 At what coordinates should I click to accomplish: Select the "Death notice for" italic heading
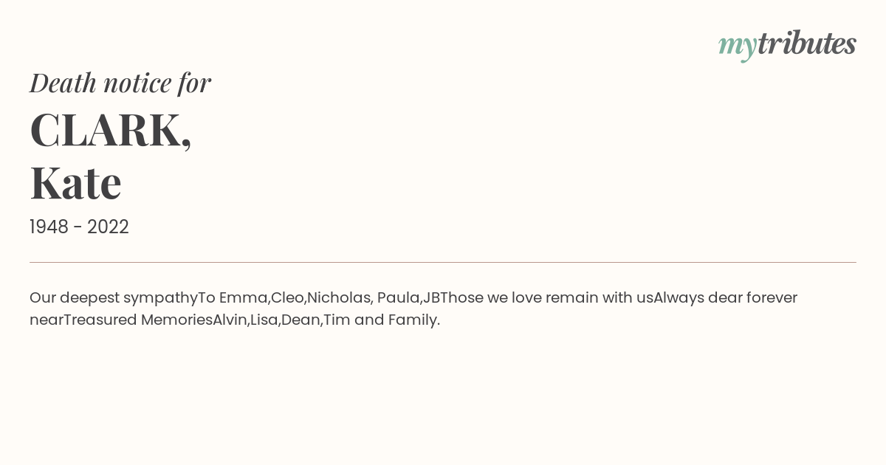coord(120,83)
